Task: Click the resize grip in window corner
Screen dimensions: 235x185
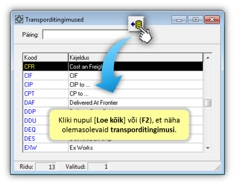Action: click(218, 168)
